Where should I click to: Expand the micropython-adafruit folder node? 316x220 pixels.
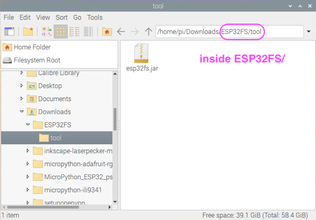click(x=28, y=164)
